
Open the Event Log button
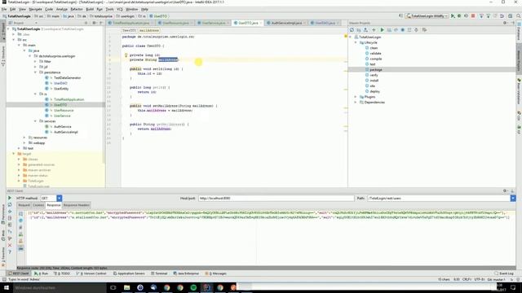pyautogui.click(x=504, y=273)
